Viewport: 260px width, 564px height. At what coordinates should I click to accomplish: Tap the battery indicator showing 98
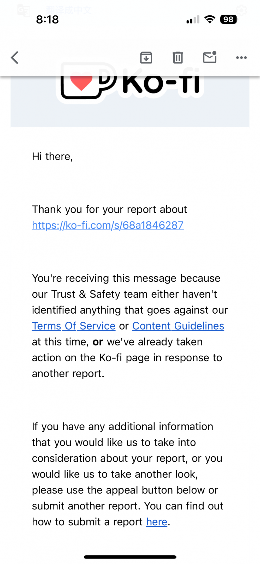(x=229, y=20)
